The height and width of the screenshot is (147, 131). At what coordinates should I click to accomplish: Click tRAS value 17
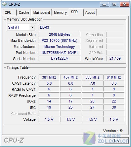(x=71, y=101)
